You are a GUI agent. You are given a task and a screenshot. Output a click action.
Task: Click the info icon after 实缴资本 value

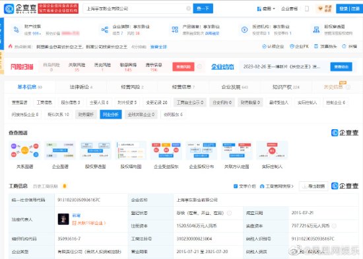pos(334,225)
